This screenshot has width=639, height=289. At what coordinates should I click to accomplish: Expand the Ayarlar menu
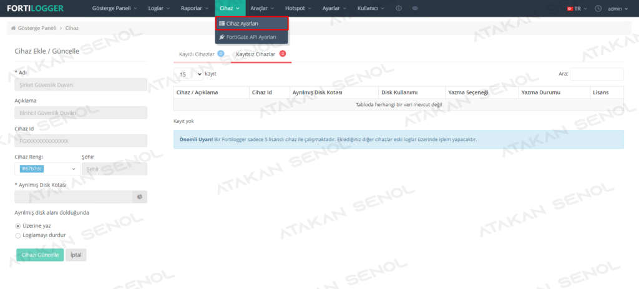pos(334,8)
